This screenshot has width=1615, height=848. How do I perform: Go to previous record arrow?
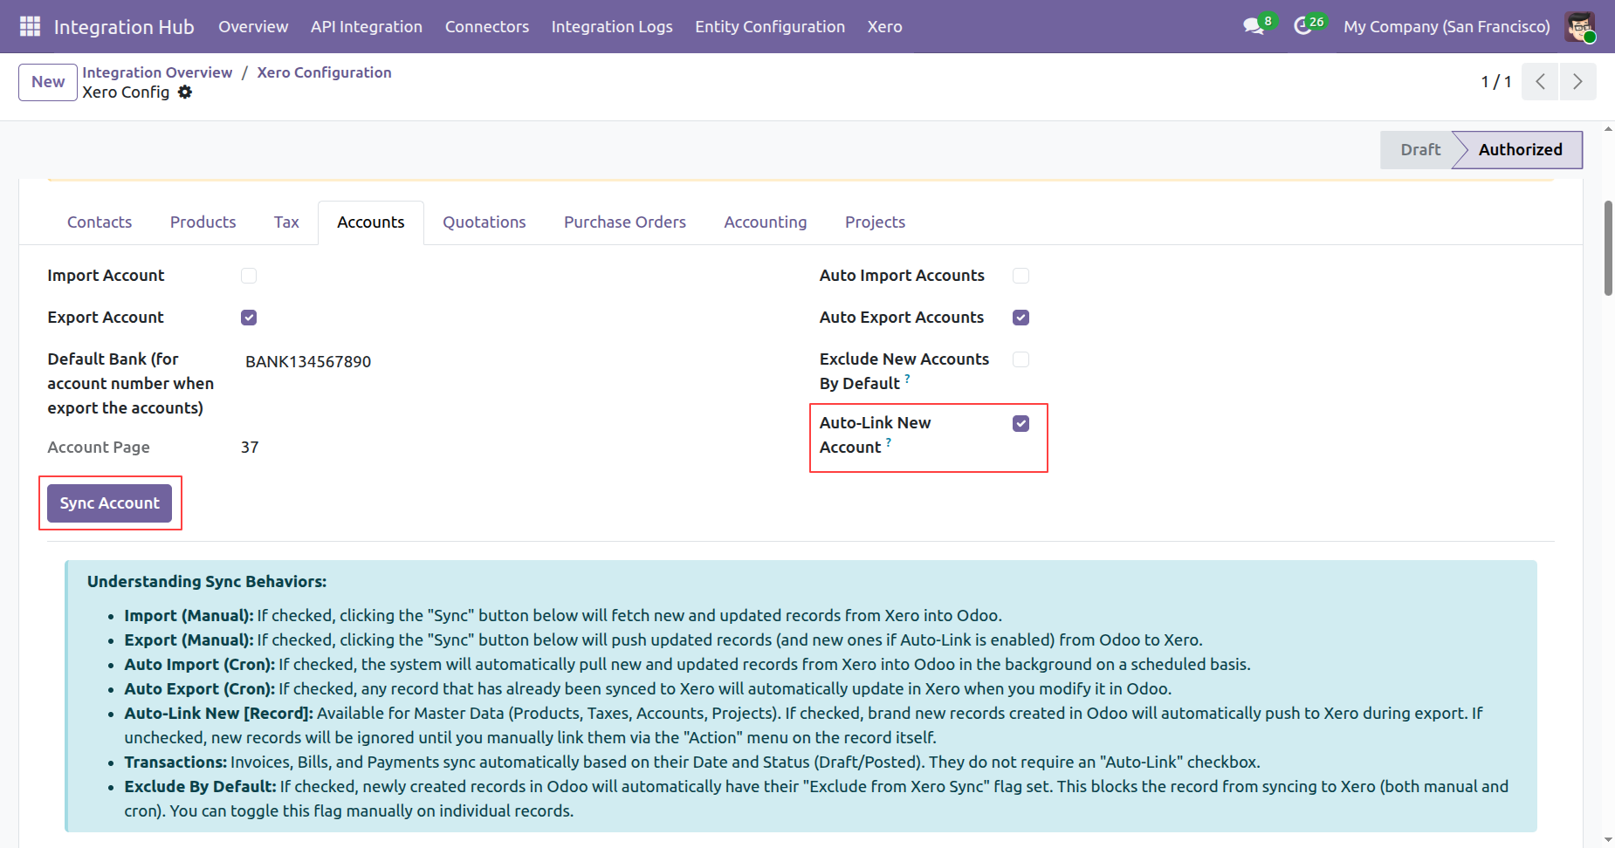pos(1540,81)
